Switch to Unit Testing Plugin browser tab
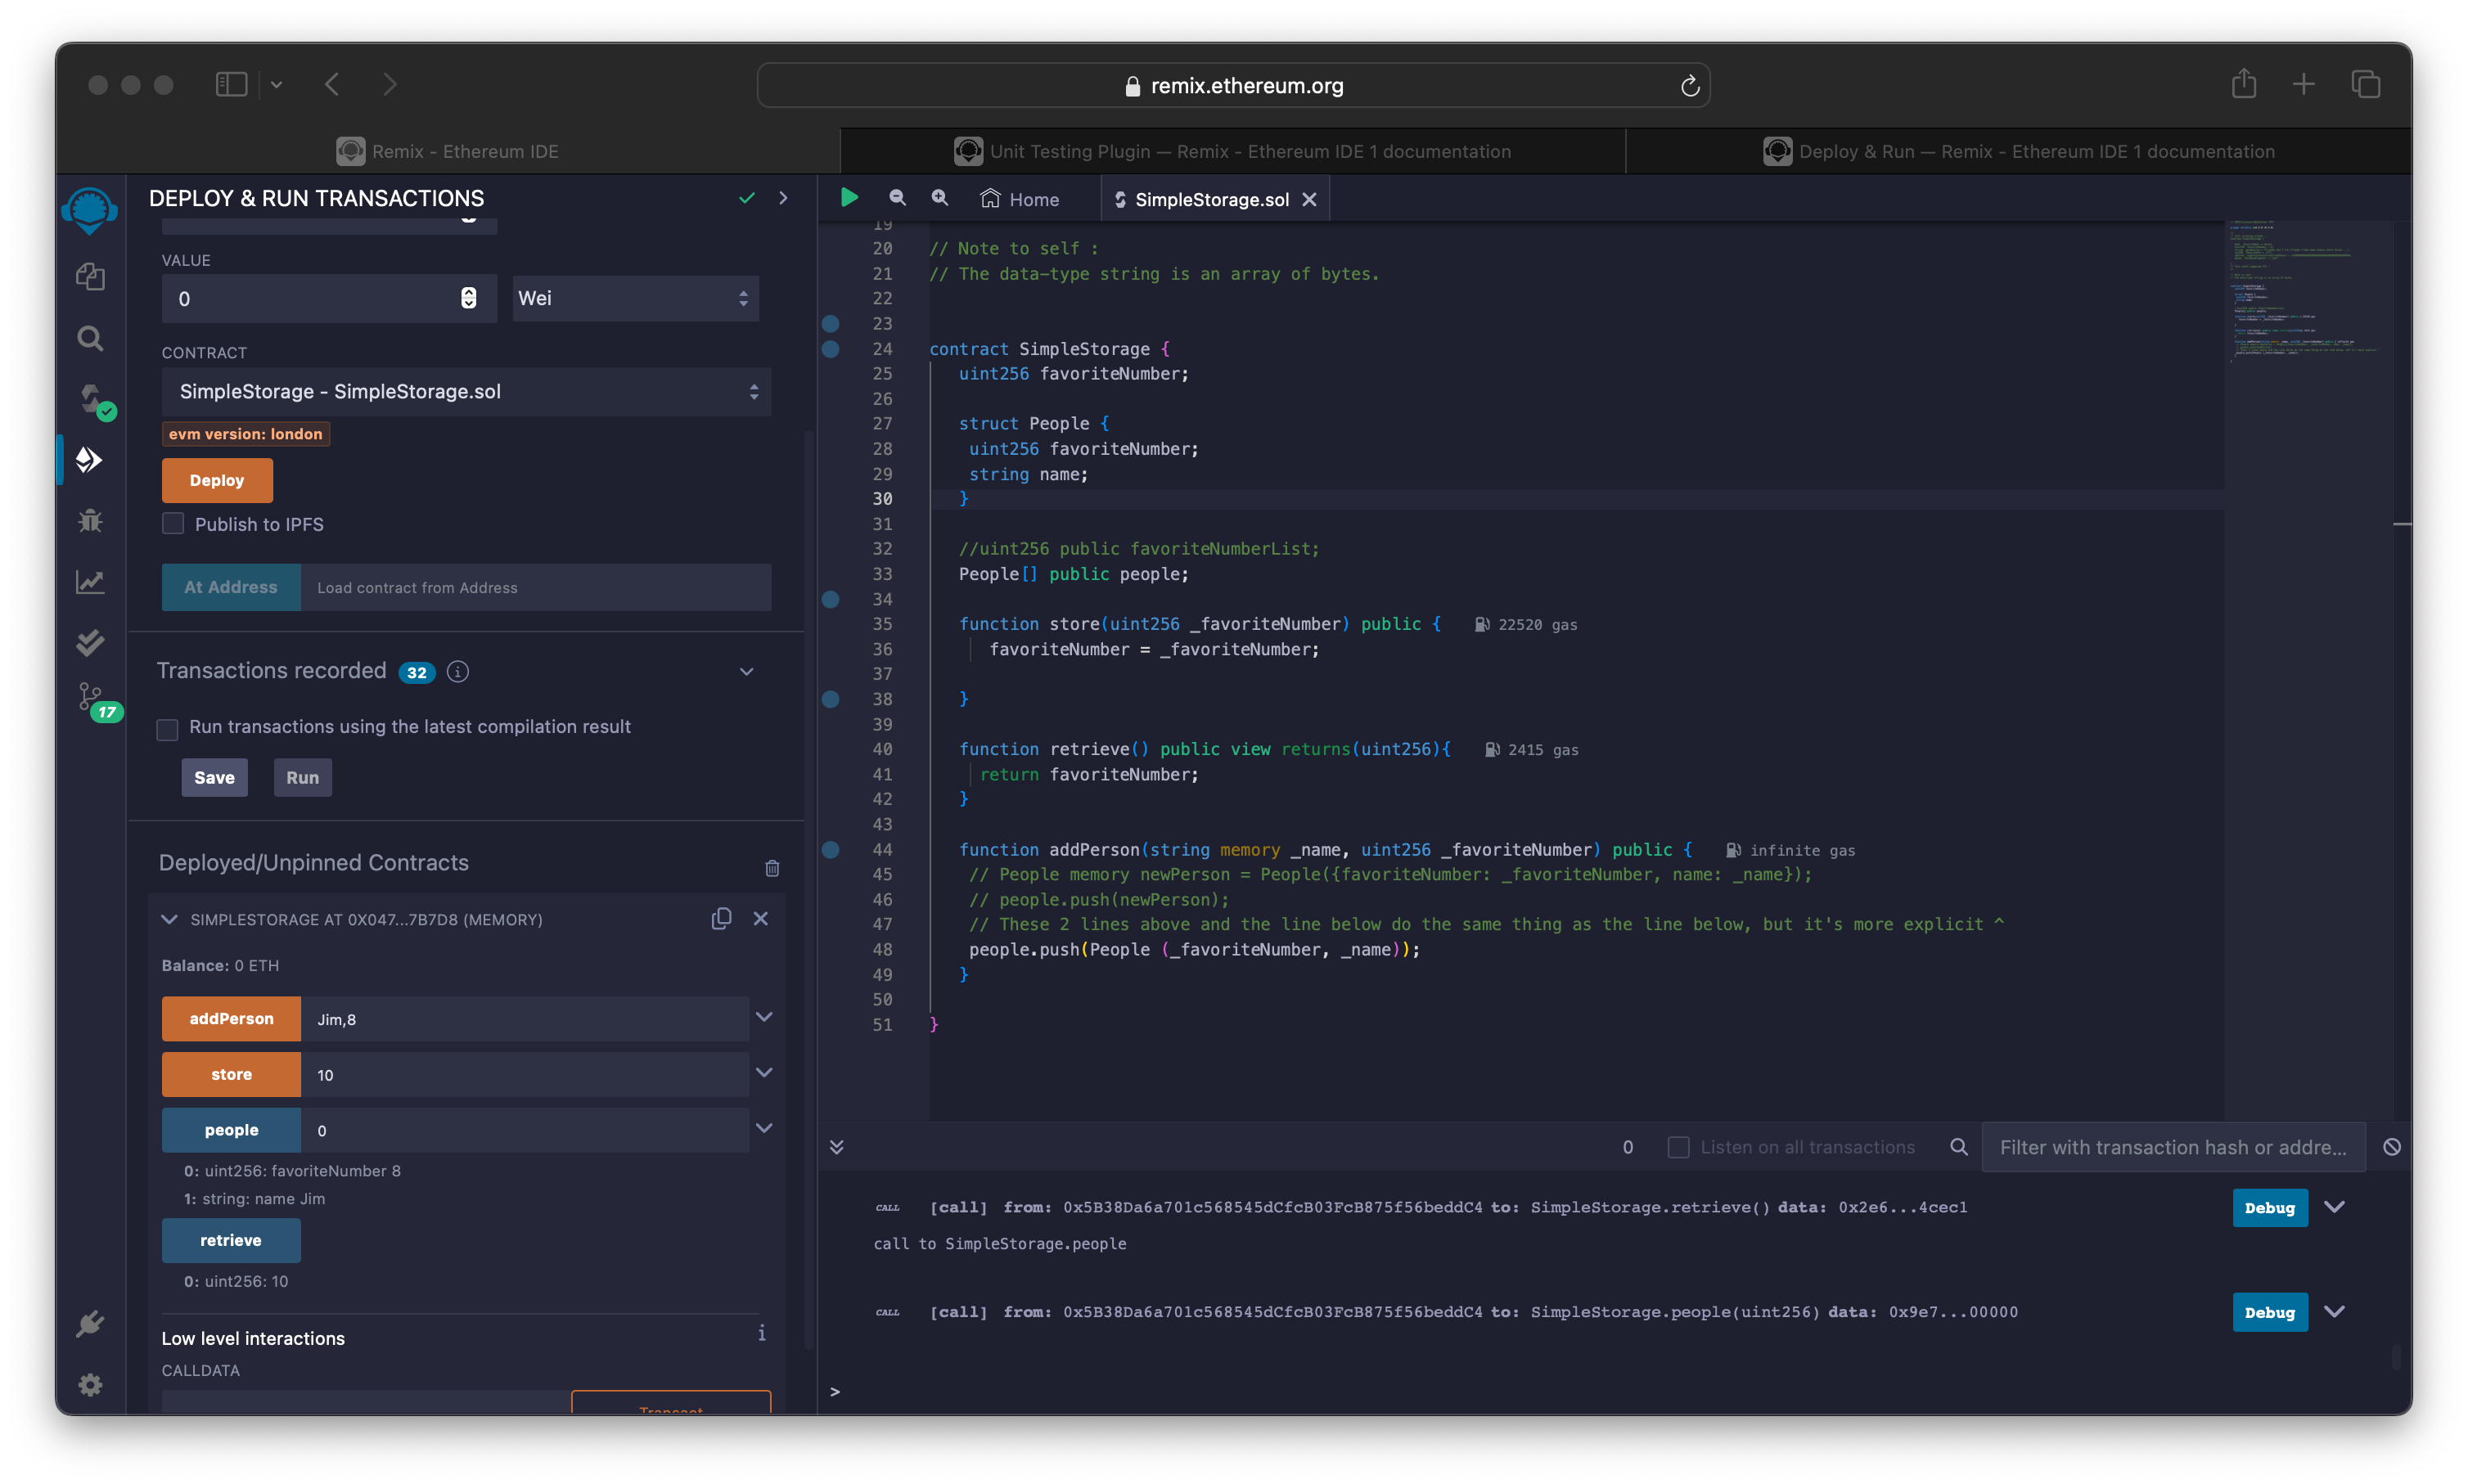 click(x=1232, y=151)
